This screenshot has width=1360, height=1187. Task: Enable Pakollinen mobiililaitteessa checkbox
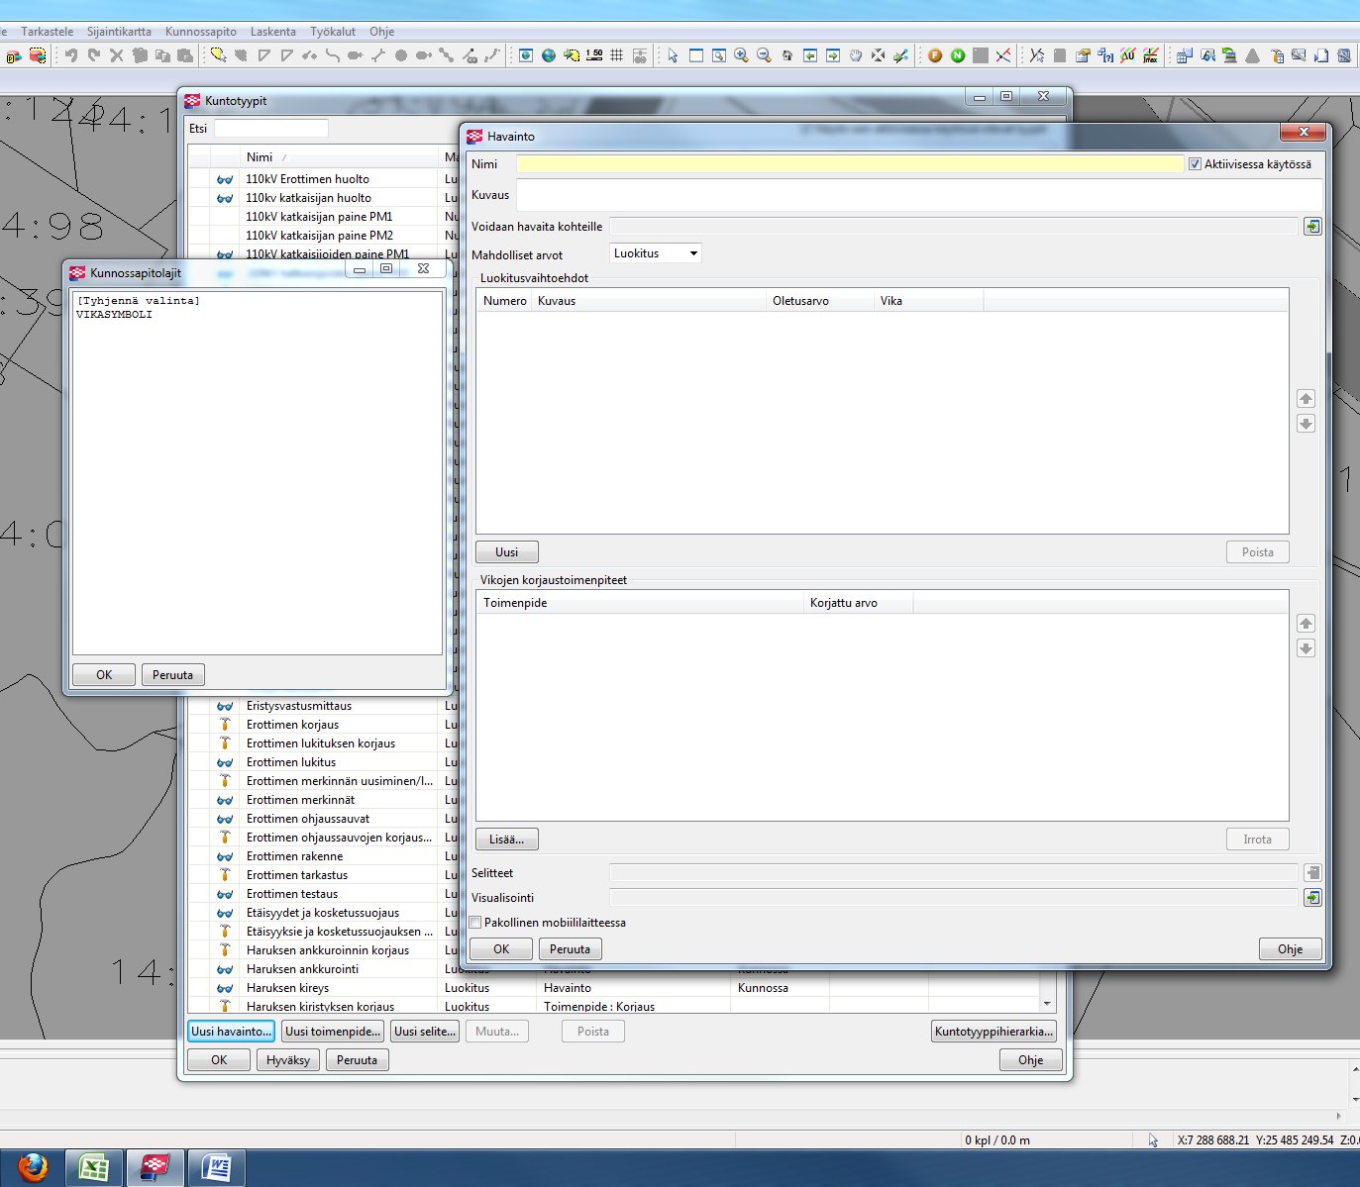click(x=475, y=923)
